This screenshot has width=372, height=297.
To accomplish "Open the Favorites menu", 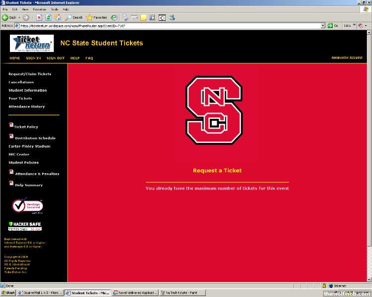I will [x=40, y=9].
